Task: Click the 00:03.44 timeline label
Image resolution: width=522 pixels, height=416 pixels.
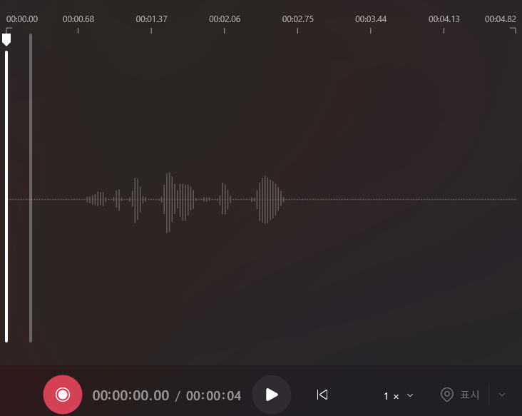Action: click(x=371, y=19)
